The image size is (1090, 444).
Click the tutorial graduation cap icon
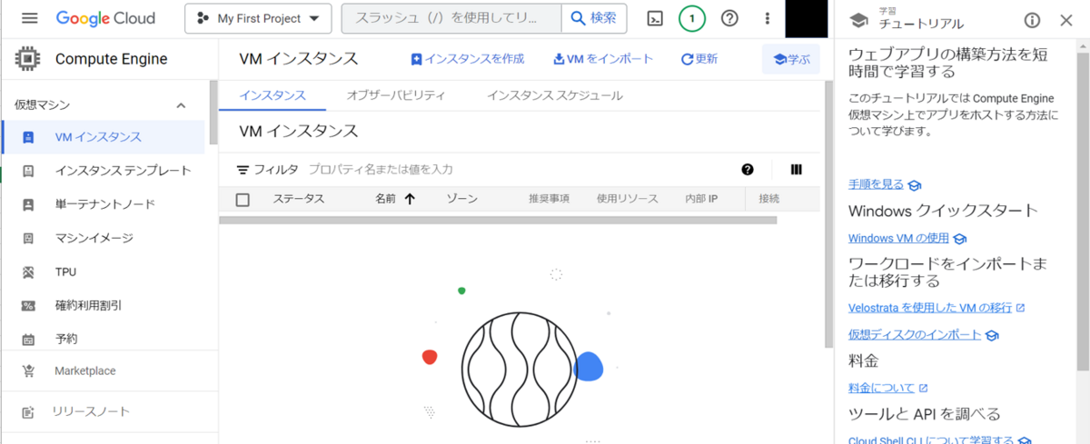click(x=858, y=20)
